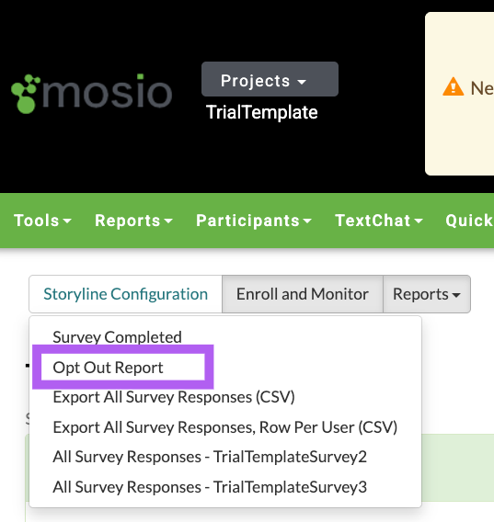This screenshot has width=494, height=522.
Task: Toggle the Reports tab dropdown
Action: (x=427, y=294)
